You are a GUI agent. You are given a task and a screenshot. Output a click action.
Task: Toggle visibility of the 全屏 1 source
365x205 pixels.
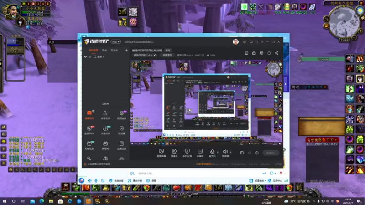click(85, 56)
